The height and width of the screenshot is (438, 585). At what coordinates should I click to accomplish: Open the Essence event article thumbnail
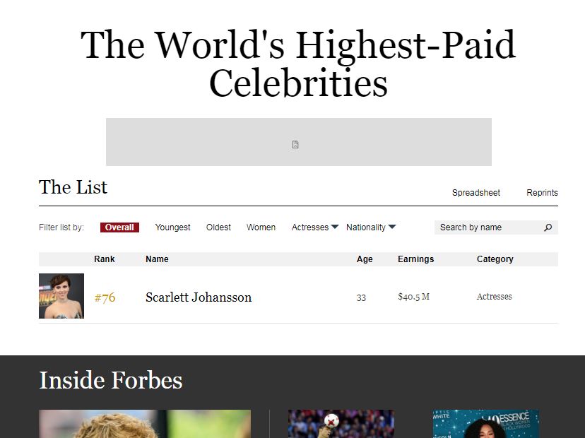point(486,424)
